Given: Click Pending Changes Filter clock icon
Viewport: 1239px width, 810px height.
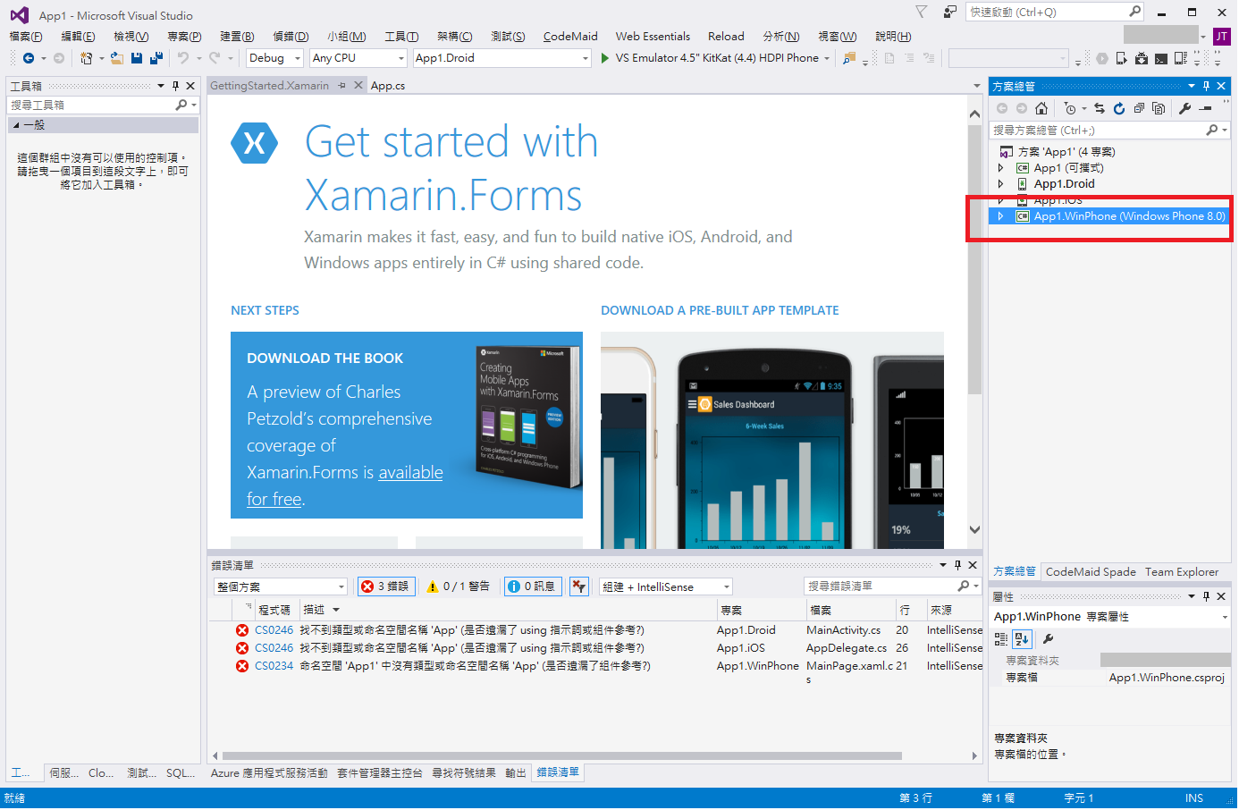Looking at the screenshot, I should pos(1070,108).
